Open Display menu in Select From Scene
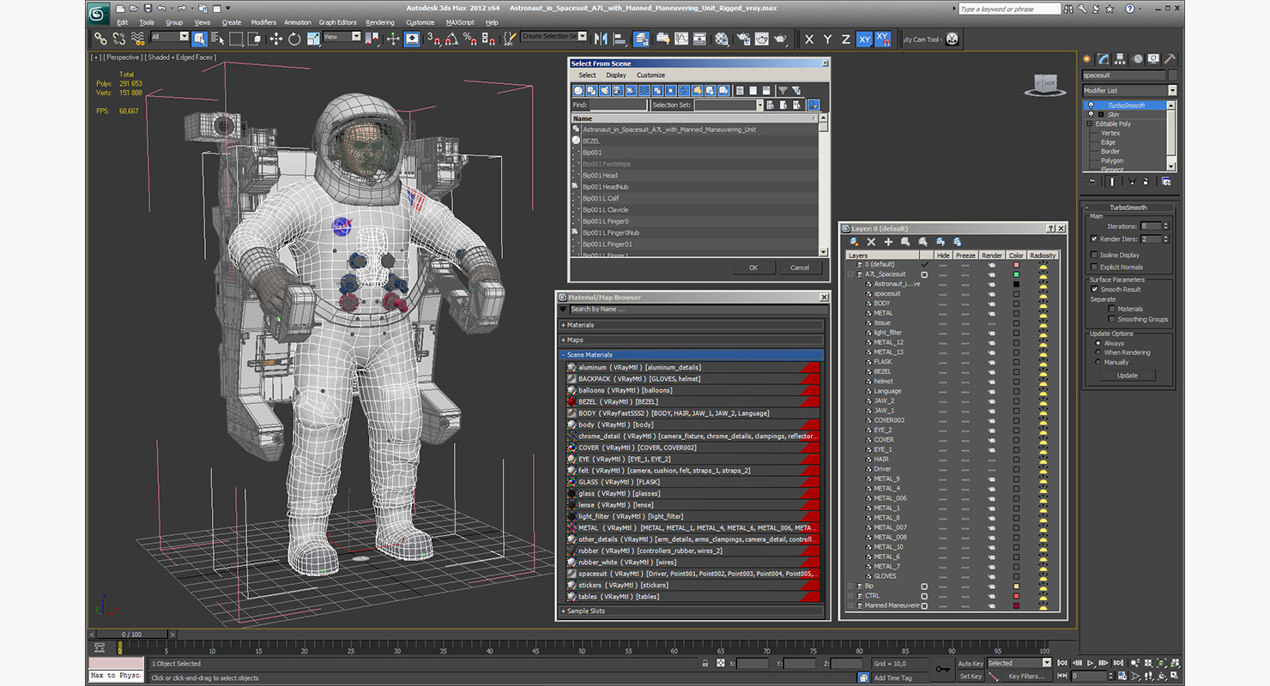 pos(616,75)
